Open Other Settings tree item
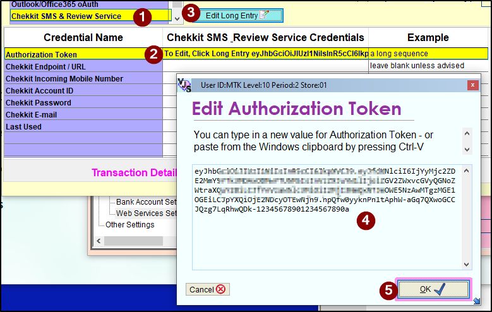Screen dimensions: 492x312 tap(130, 225)
